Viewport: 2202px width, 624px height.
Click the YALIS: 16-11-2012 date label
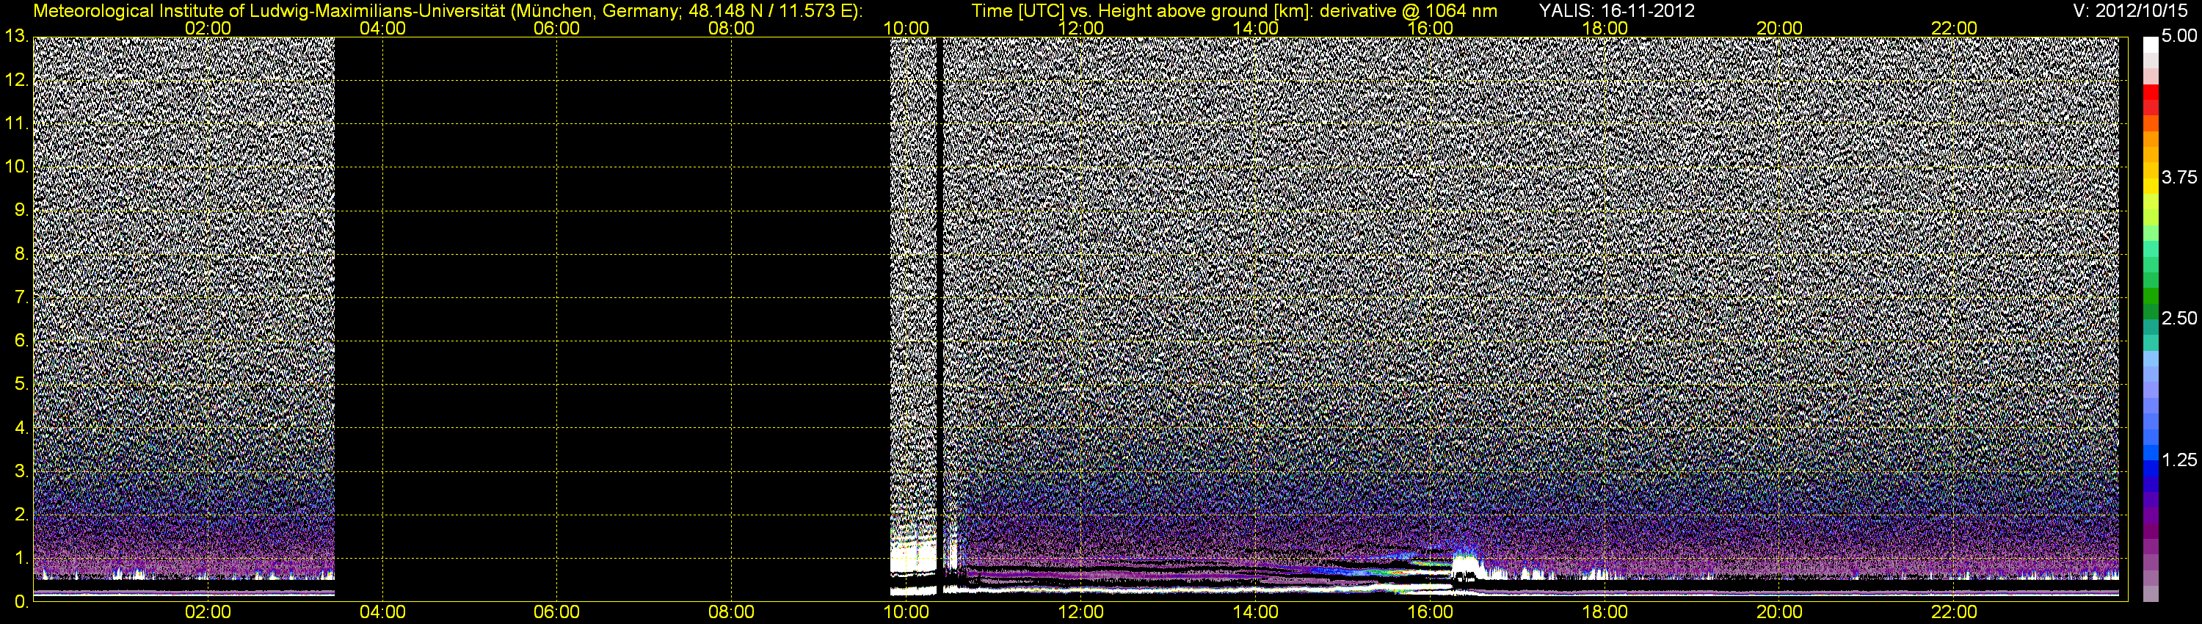1616,11
